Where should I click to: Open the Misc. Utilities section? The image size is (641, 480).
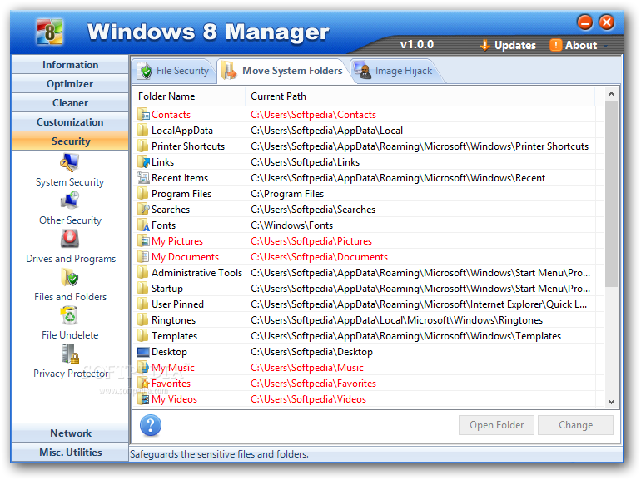(x=70, y=453)
